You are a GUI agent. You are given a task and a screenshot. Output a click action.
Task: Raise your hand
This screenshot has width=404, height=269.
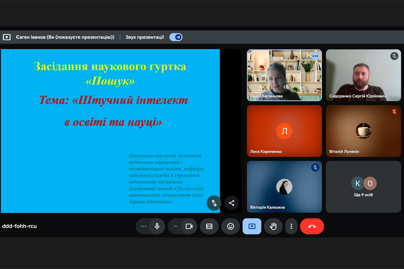coord(273,226)
